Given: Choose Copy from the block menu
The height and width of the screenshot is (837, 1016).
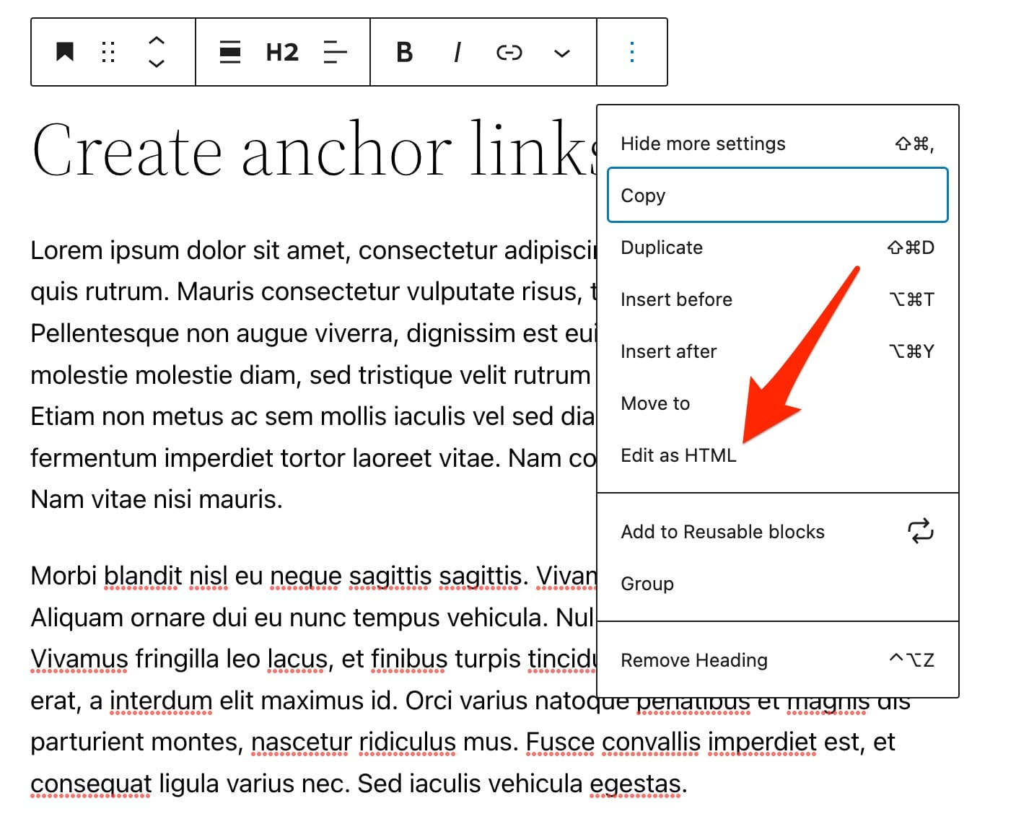Looking at the screenshot, I should 778,195.
